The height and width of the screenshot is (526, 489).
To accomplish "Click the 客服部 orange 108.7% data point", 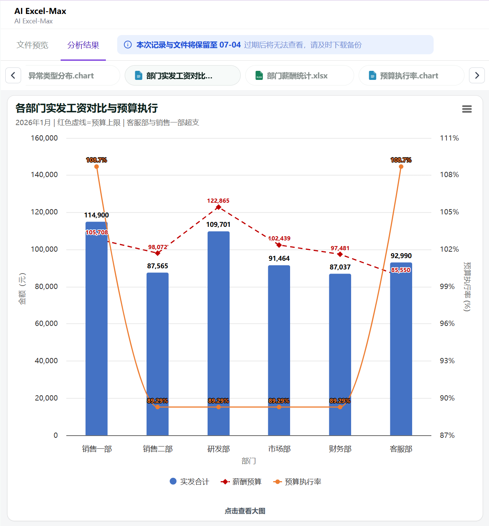I will pos(401,167).
